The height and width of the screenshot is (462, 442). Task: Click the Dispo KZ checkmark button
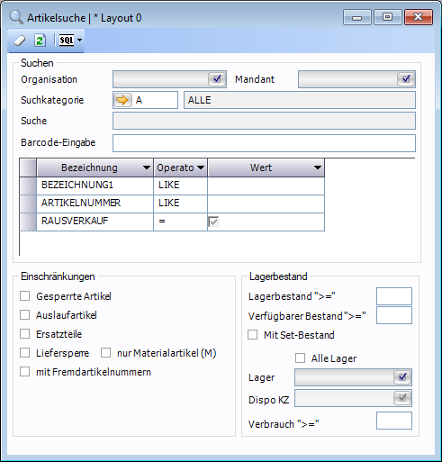pos(402,398)
